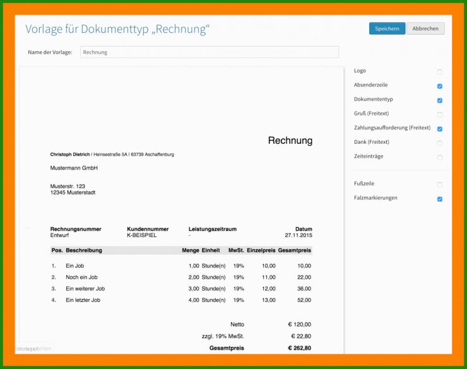Click the Rechnung heading in the preview
This screenshot has width=467, height=369.
[x=290, y=141]
